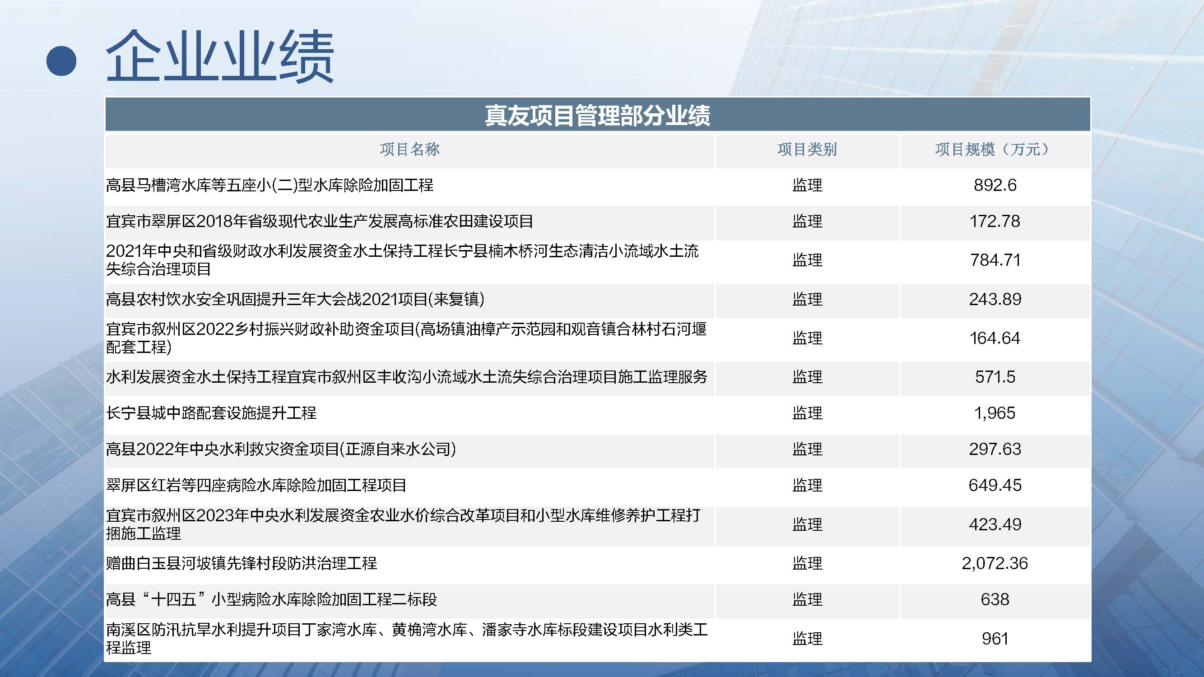Screen dimensions: 1204x677
Task: Click the value 571.5
Action: point(995,376)
